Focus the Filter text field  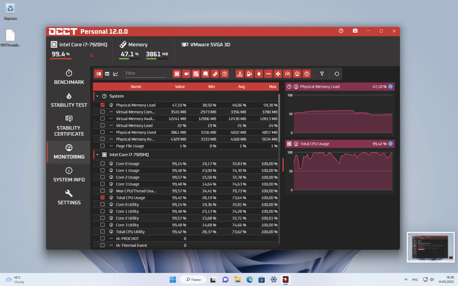(146, 74)
